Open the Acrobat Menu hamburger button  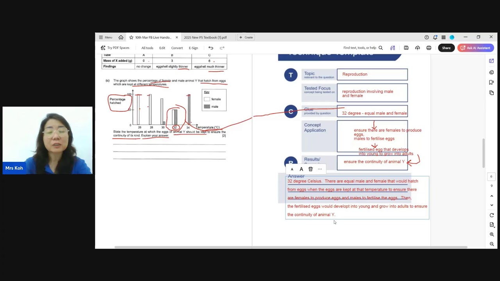pyautogui.click(x=105, y=37)
